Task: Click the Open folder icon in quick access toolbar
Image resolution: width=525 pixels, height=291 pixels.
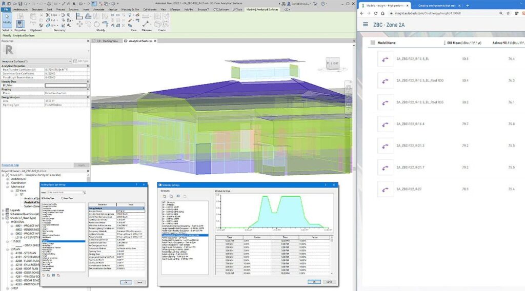Action: click(15, 4)
